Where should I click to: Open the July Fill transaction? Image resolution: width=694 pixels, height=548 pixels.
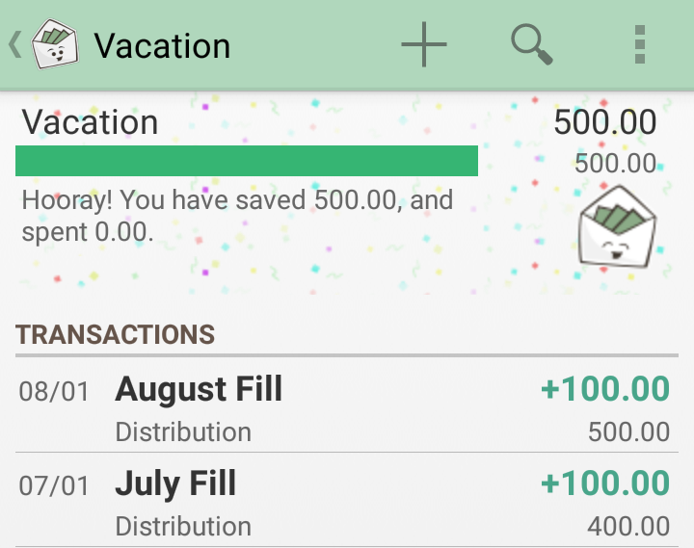(x=347, y=500)
